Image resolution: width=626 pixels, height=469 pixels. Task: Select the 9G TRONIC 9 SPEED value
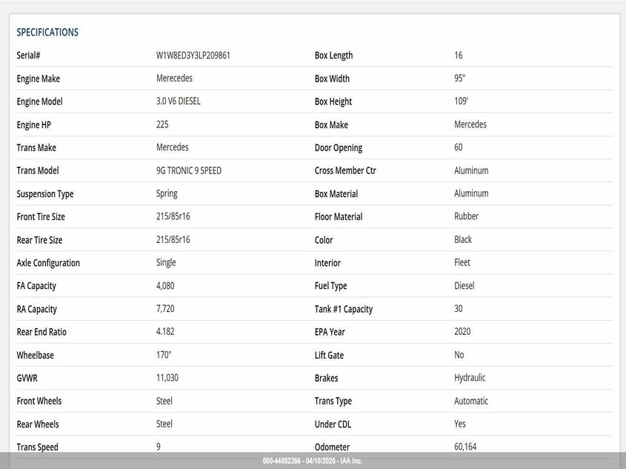[x=189, y=170]
